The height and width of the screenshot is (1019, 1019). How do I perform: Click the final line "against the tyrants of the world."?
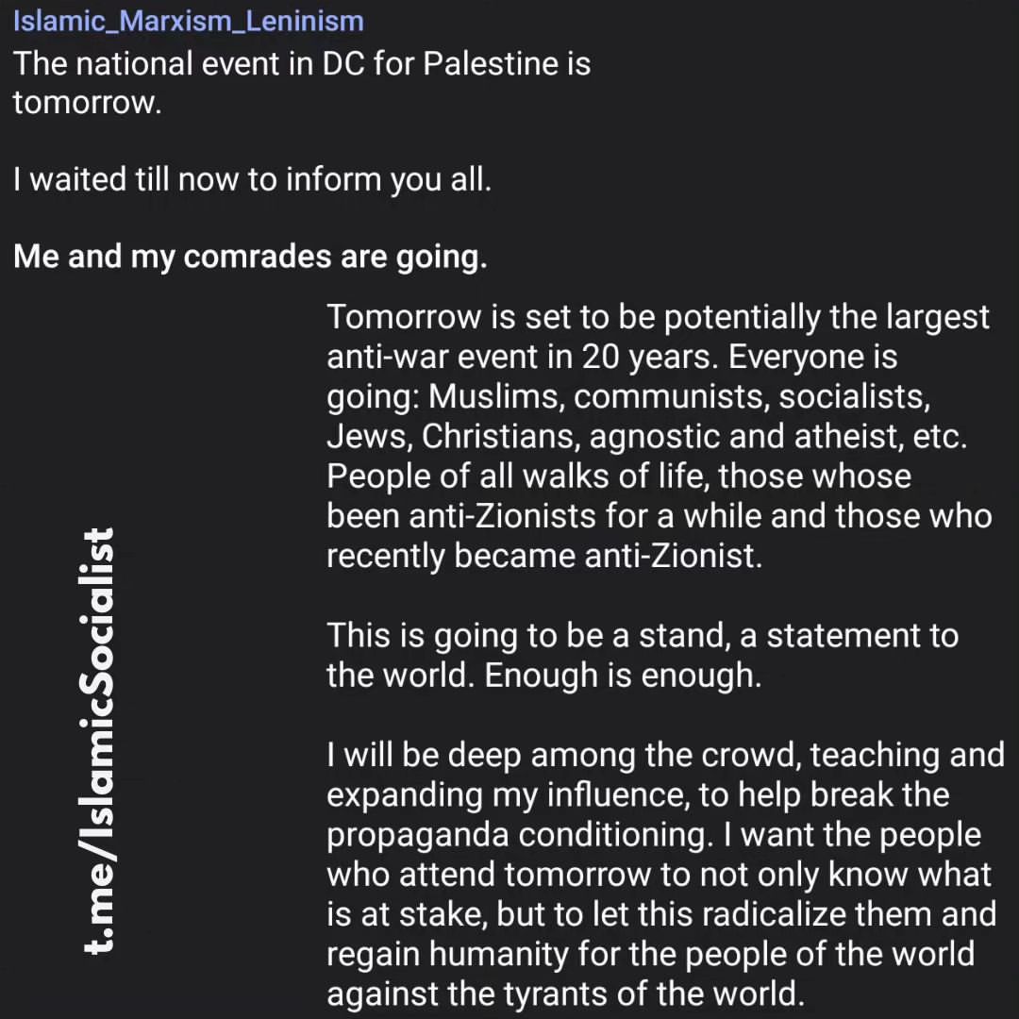coord(565,994)
